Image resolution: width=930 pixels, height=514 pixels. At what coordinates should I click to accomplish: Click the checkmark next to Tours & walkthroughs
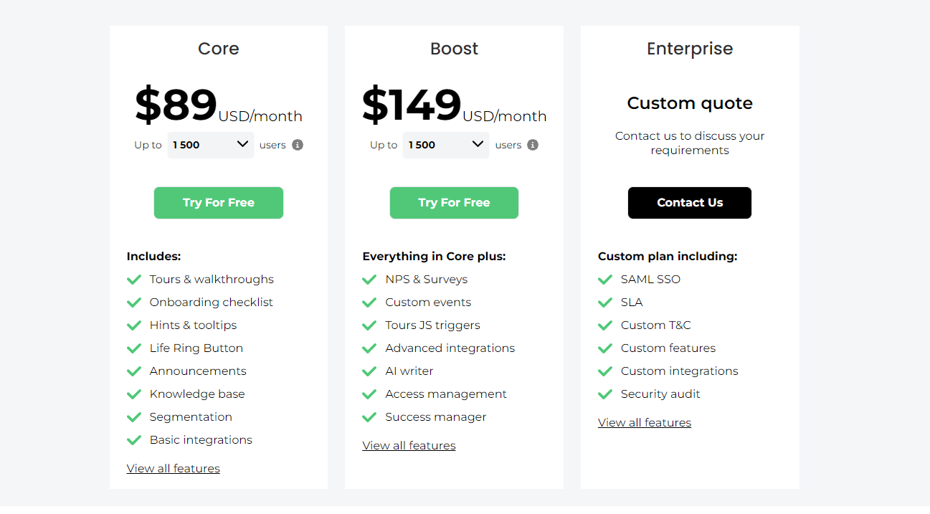click(x=133, y=279)
